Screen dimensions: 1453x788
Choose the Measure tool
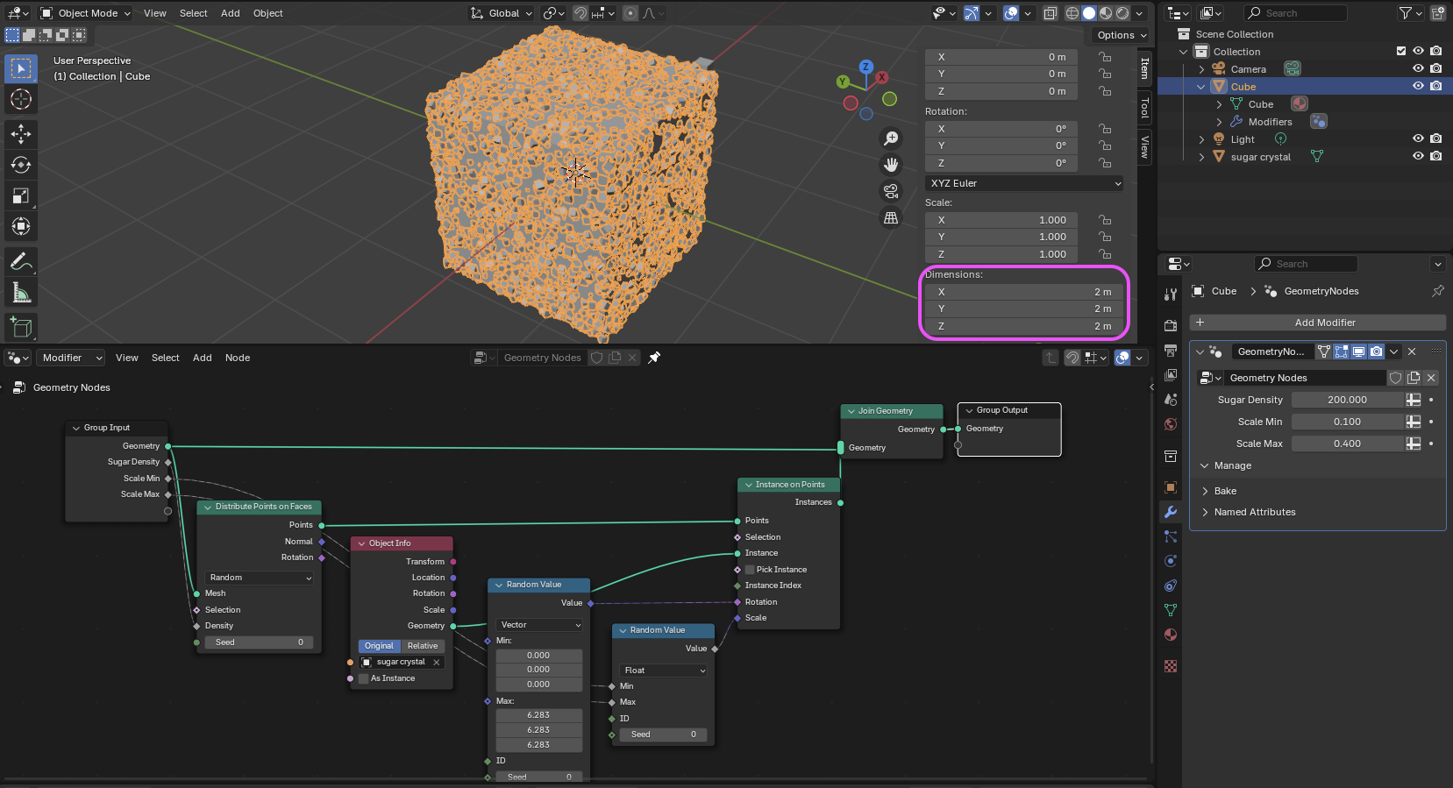click(x=21, y=293)
